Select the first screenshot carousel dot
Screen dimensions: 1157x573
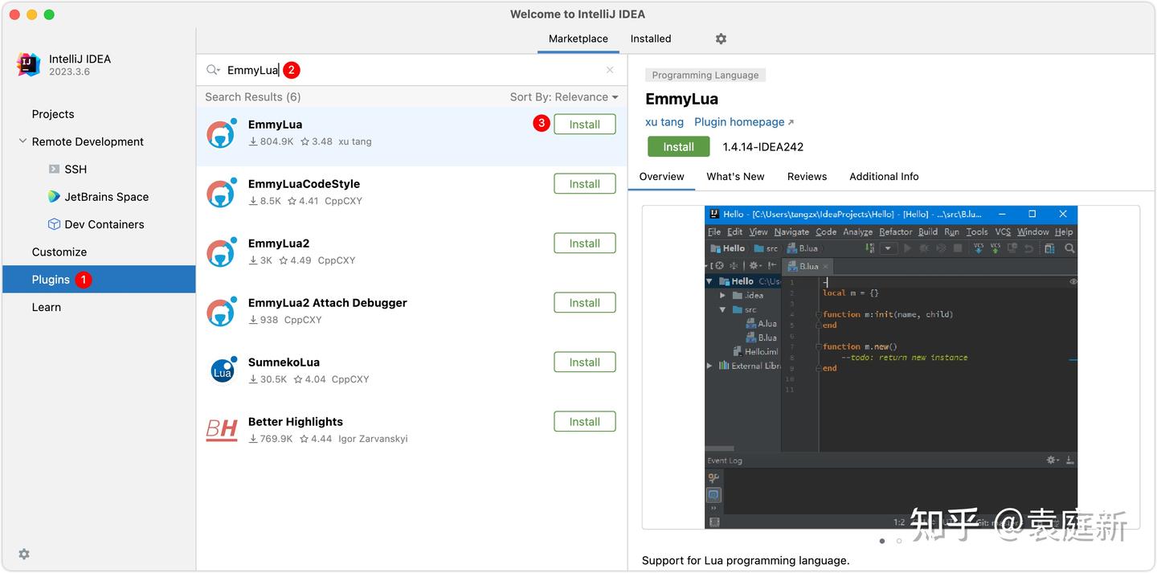[882, 541]
